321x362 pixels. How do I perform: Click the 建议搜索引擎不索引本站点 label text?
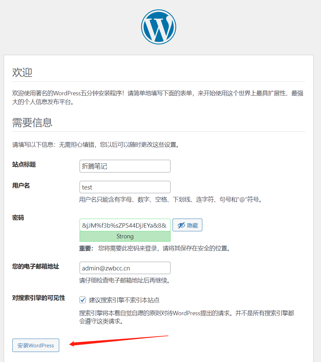tap(124, 300)
